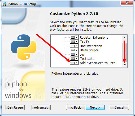This screenshot has width=135, height=116.
Task: Select the Tcl/Tk tree item label
Action: (x=85, y=42)
